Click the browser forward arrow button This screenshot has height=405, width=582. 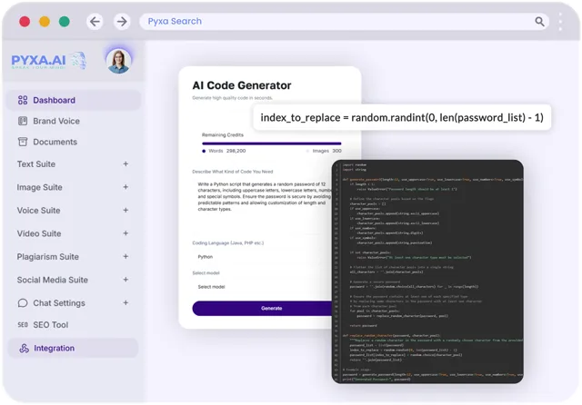point(122,22)
